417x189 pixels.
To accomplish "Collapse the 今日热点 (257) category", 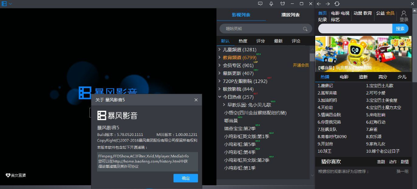I will click(219, 97).
